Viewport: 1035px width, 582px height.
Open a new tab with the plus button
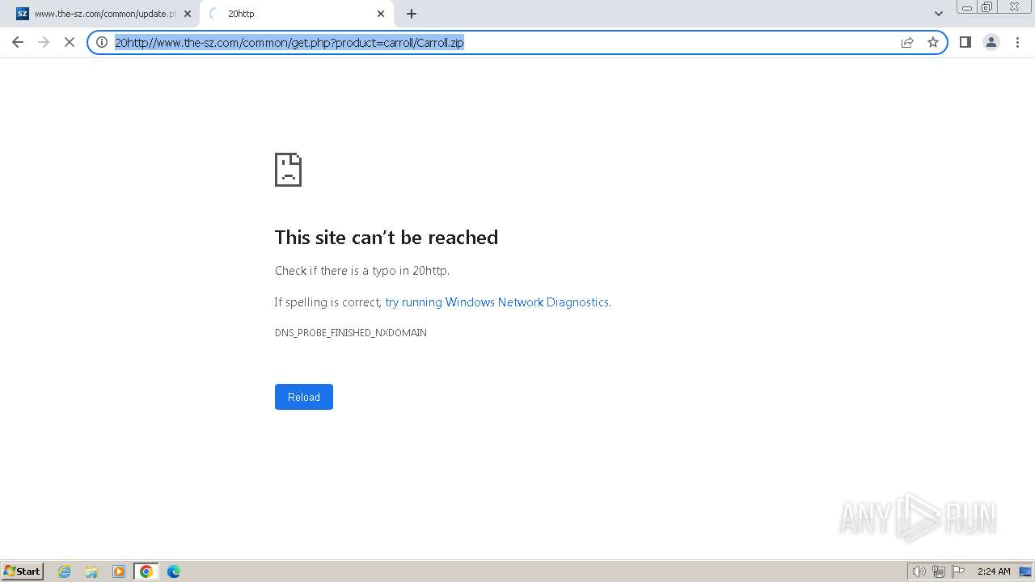pos(412,14)
